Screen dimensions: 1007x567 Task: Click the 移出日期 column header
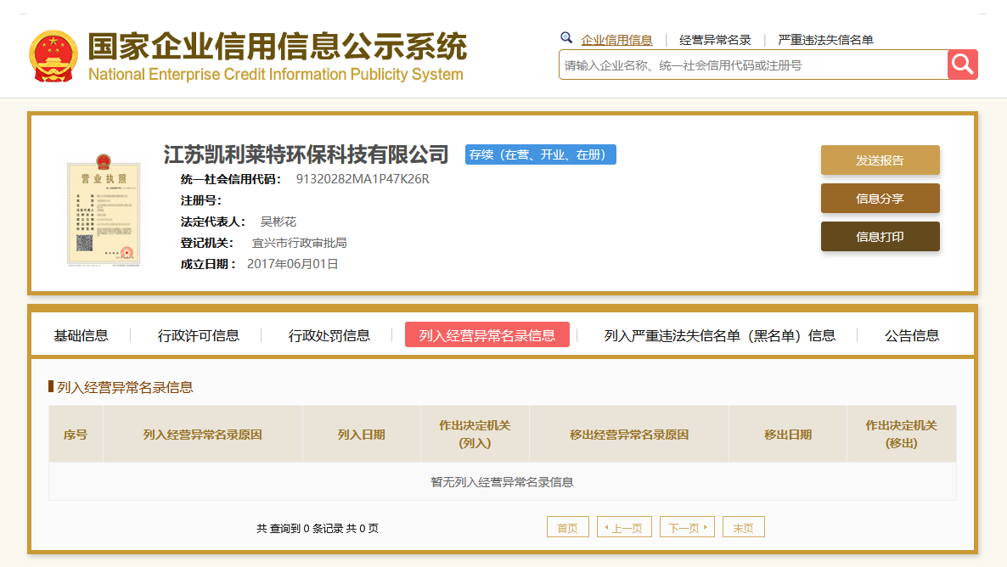tap(787, 434)
